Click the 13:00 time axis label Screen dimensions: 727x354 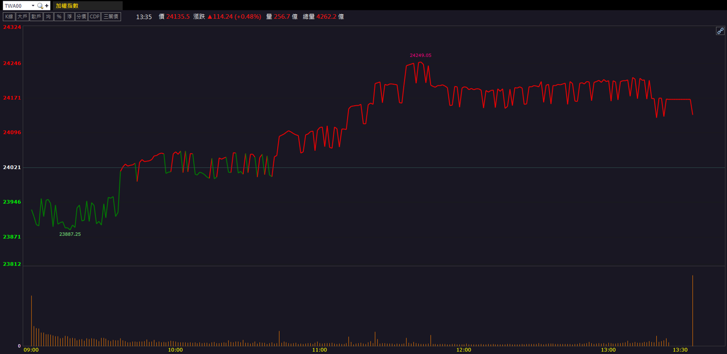tap(608, 350)
